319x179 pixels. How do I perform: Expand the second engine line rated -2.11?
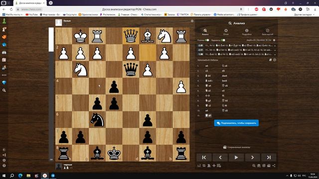[275, 50]
